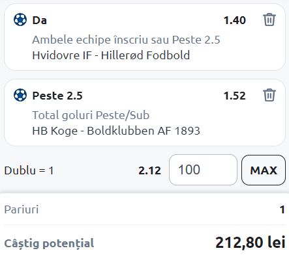This screenshot has width=289, height=255.
Task: Click the 212,80 lei potential winnings amount
Action: click(x=251, y=242)
